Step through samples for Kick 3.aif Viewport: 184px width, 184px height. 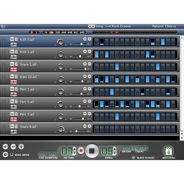click(16, 39)
